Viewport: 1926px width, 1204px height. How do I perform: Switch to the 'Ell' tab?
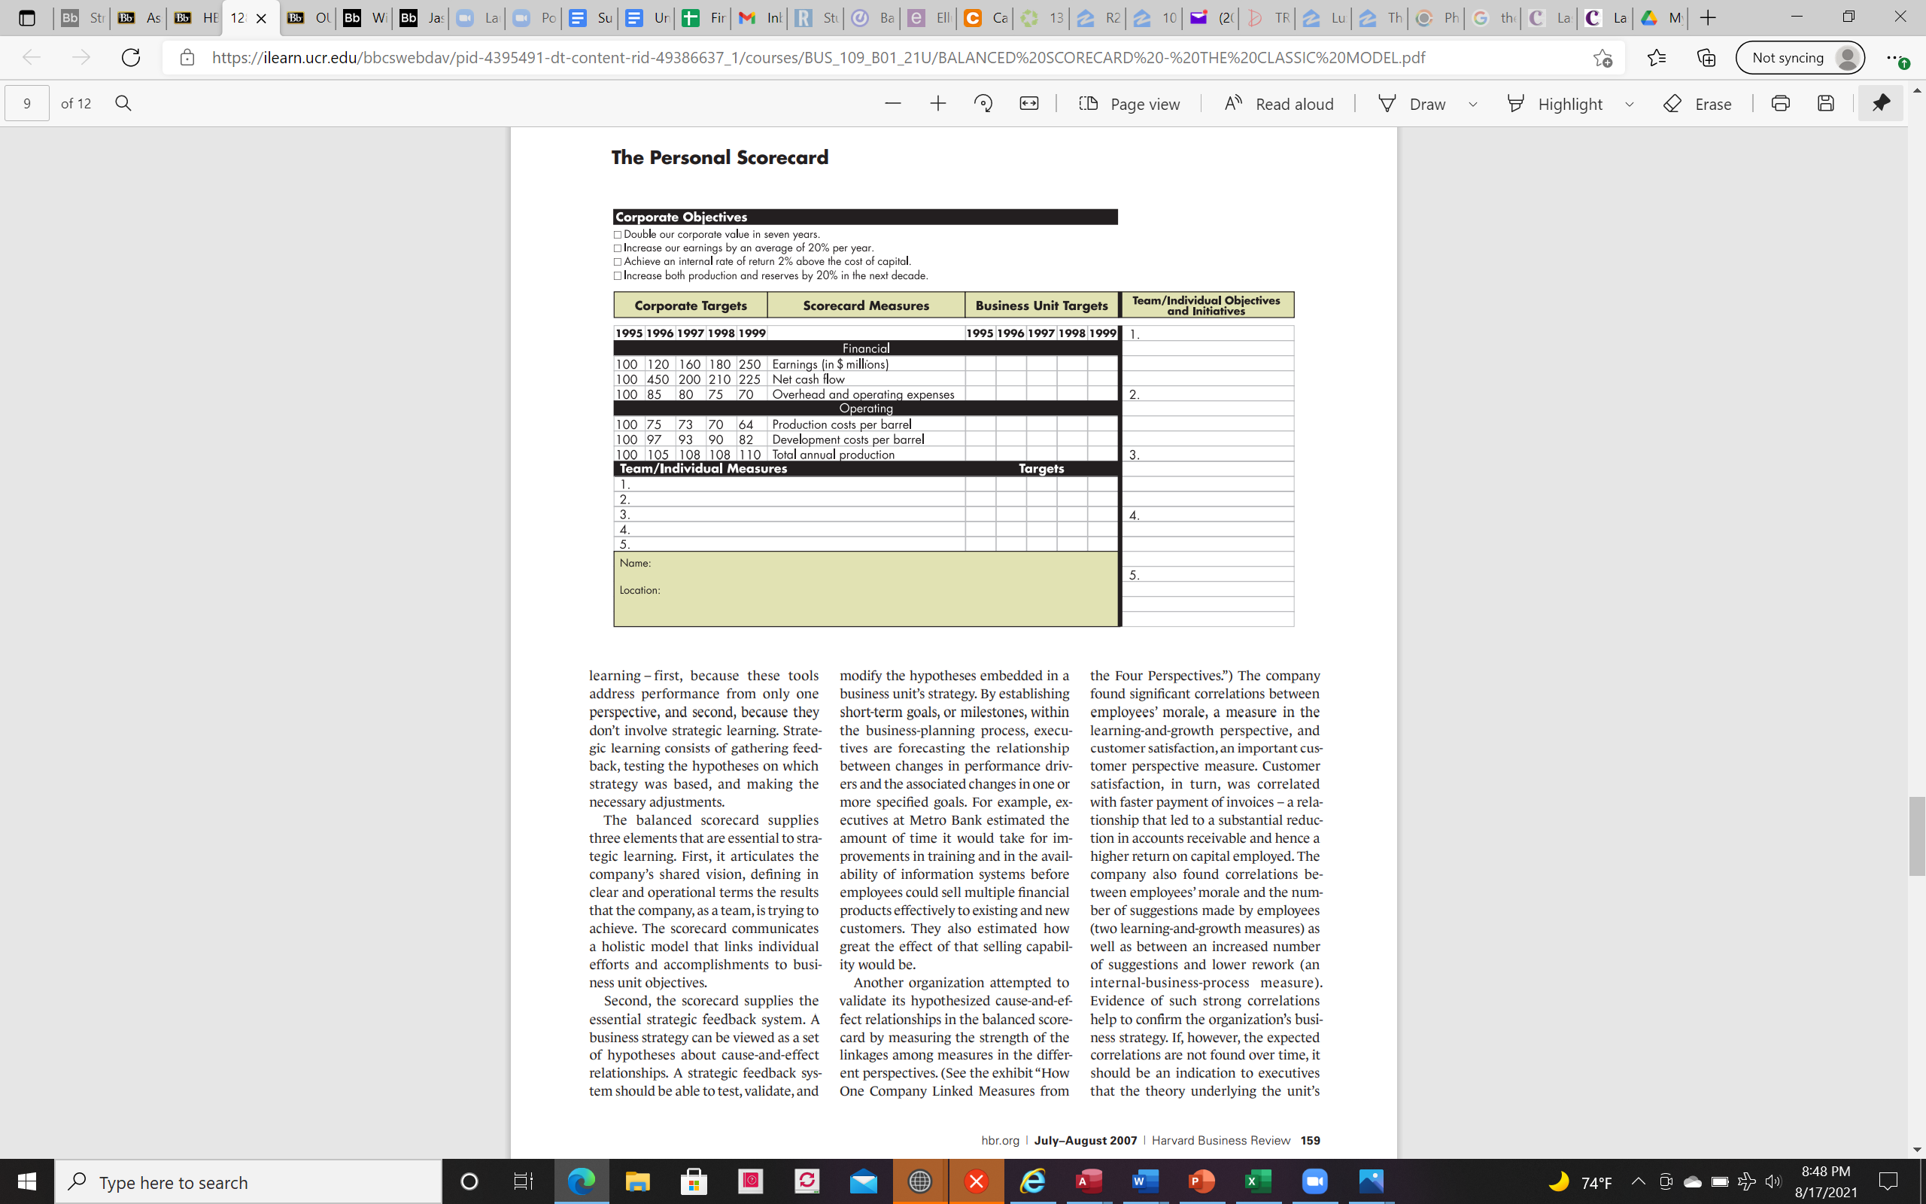click(929, 17)
